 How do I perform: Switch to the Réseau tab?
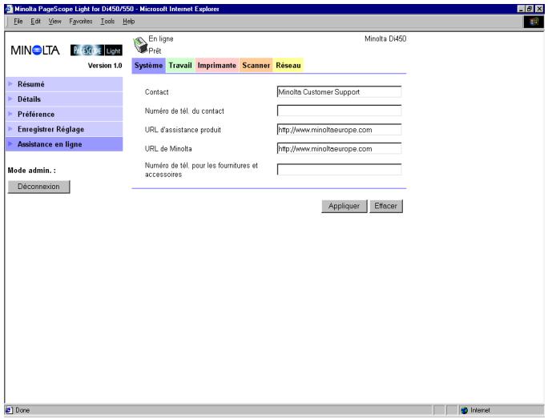click(x=288, y=66)
